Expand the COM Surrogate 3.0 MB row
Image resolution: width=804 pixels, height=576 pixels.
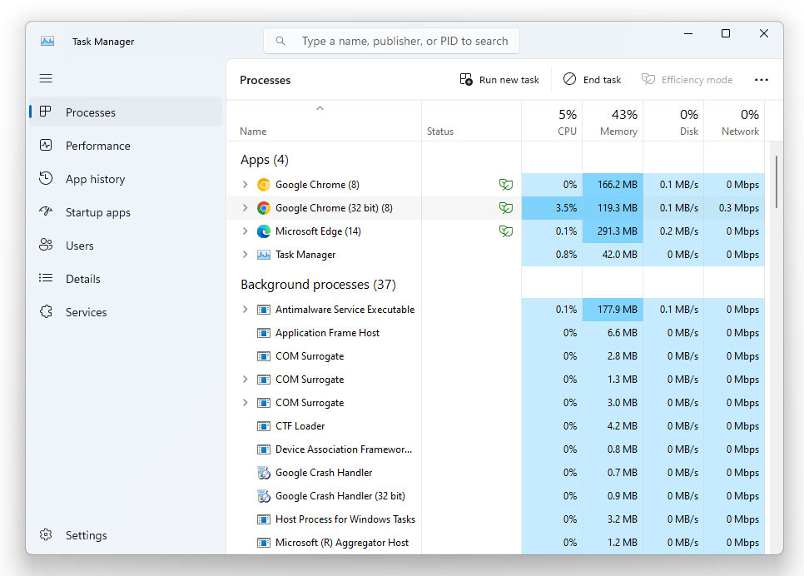pyautogui.click(x=245, y=403)
